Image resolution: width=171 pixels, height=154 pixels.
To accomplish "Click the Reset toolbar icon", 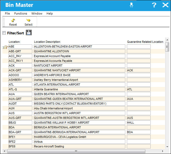I will [13, 22].
